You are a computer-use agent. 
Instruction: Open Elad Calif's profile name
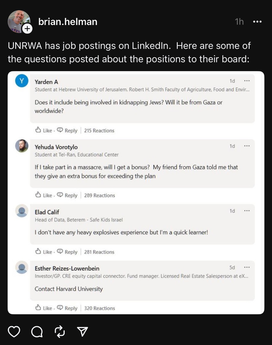coord(47,212)
